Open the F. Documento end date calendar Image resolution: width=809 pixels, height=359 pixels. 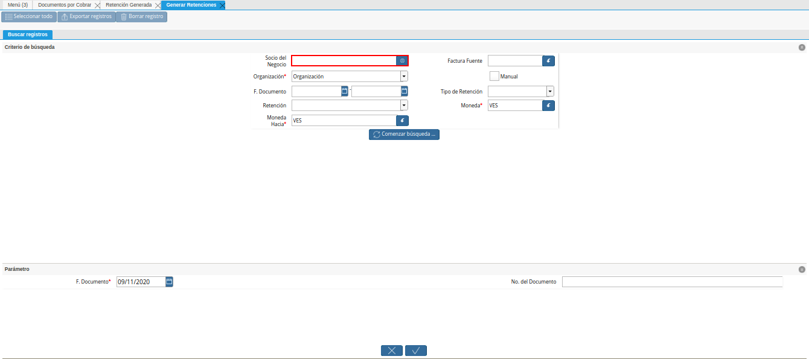(405, 91)
